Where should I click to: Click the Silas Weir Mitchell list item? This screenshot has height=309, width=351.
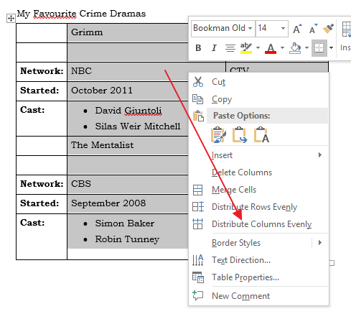click(x=138, y=126)
